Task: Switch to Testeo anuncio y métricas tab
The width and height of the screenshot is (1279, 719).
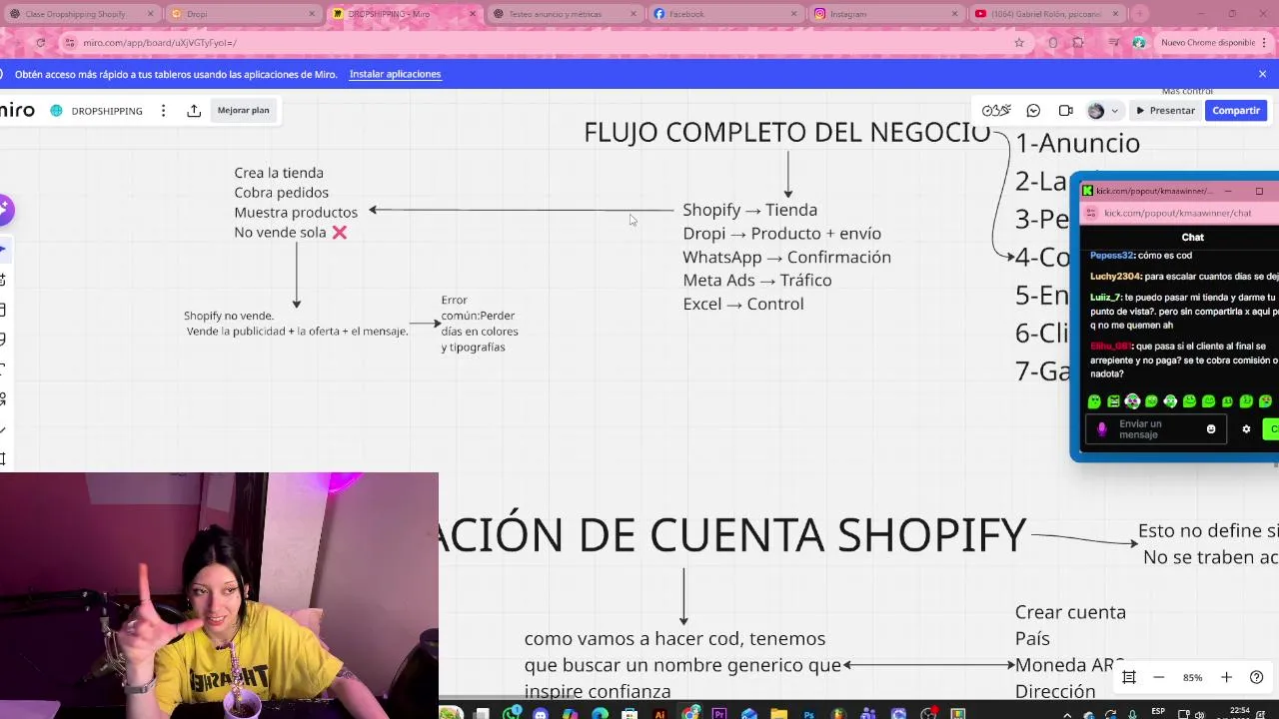Action: (565, 14)
